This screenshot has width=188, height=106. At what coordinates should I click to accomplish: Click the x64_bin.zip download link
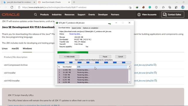(140, 65)
